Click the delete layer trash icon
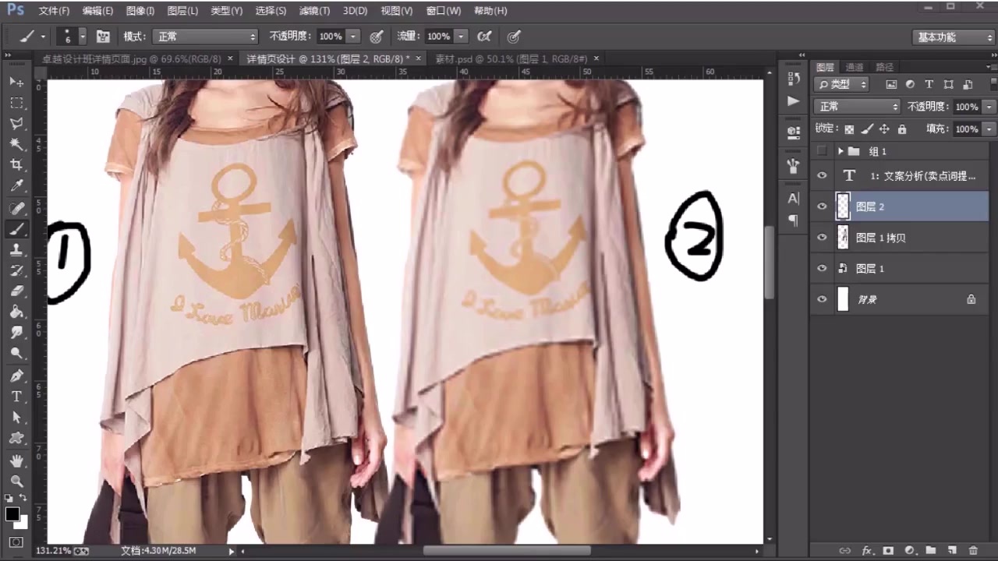Viewport: 998px width, 561px height. 973,550
